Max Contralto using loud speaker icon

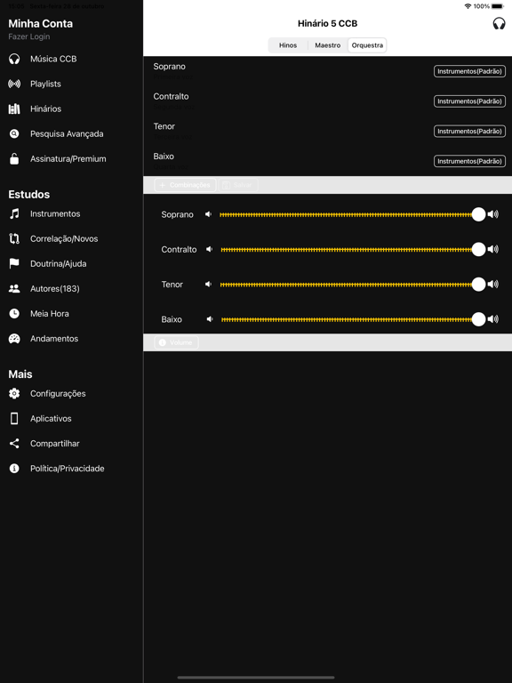[x=492, y=249]
